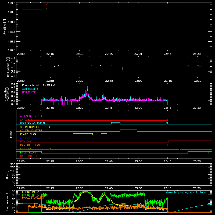Click the 'BAD_PACKETS' flag label

pos(29,156)
